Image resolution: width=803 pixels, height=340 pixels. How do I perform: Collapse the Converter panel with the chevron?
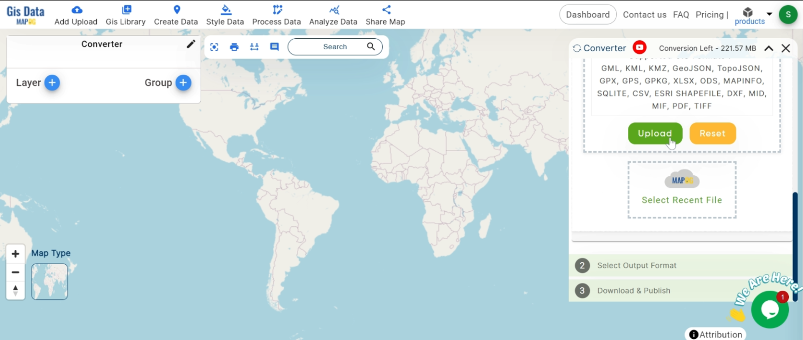768,48
